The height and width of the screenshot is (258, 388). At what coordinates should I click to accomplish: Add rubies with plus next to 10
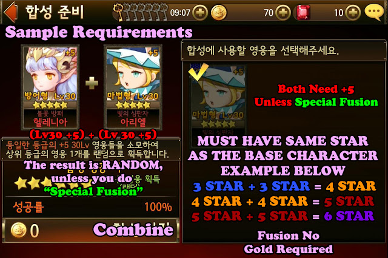353,12
